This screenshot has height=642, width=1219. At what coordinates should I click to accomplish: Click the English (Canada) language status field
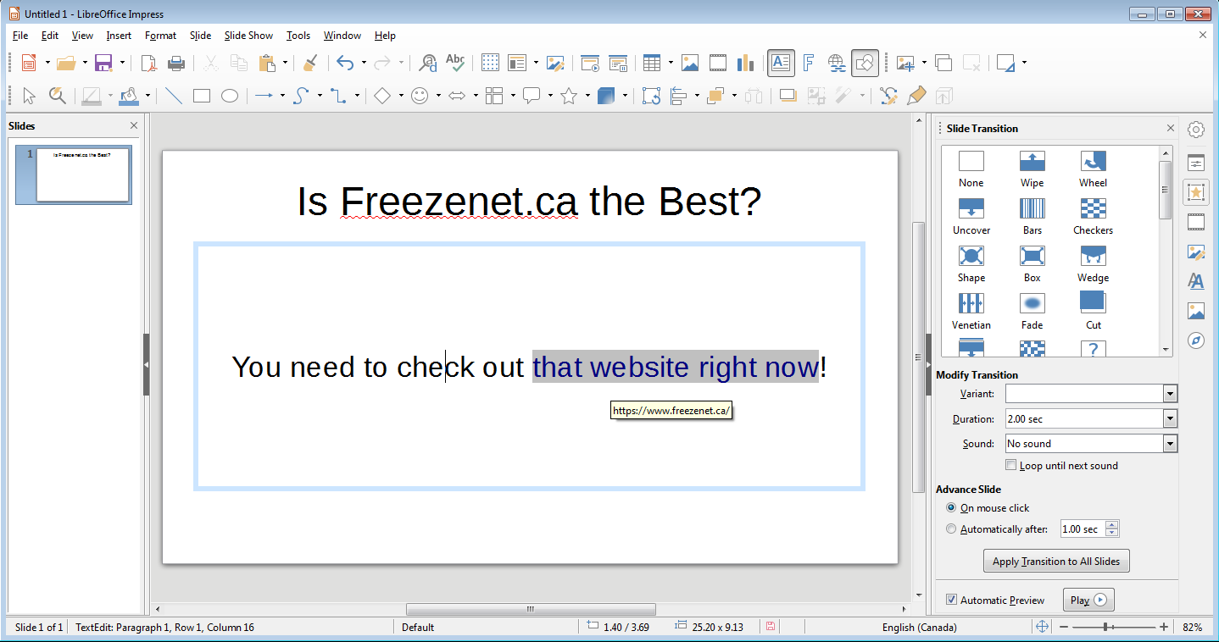click(x=919, y=628)
